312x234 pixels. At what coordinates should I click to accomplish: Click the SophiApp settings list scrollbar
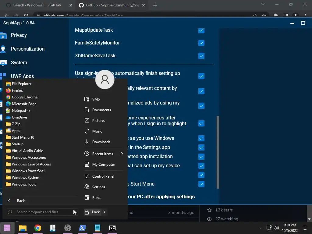(218, 152)
